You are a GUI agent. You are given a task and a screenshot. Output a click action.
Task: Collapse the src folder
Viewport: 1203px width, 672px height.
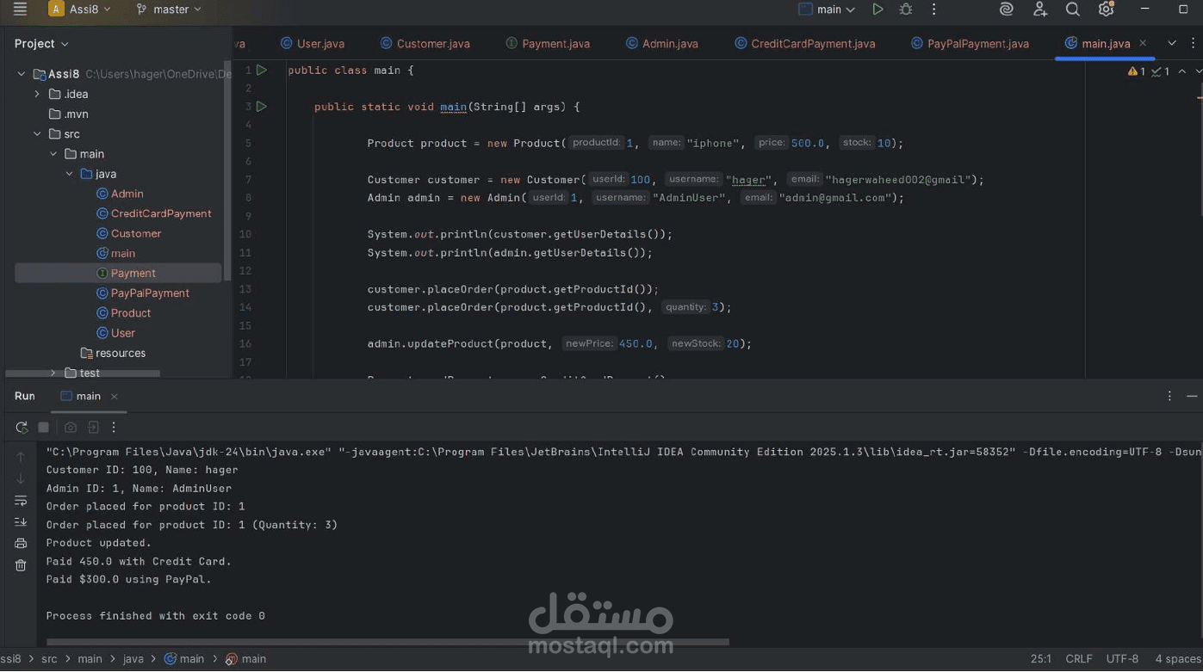[x=37, y=134]
